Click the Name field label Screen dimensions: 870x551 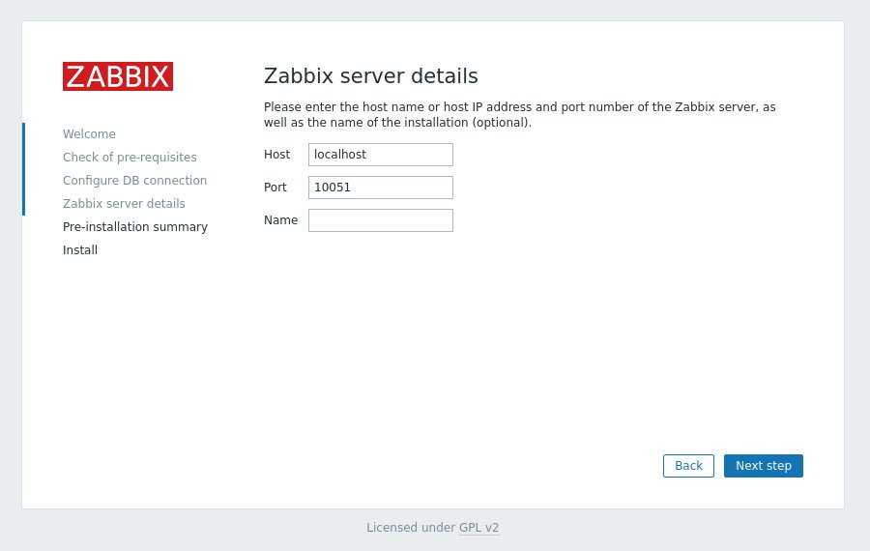[280, 220]
